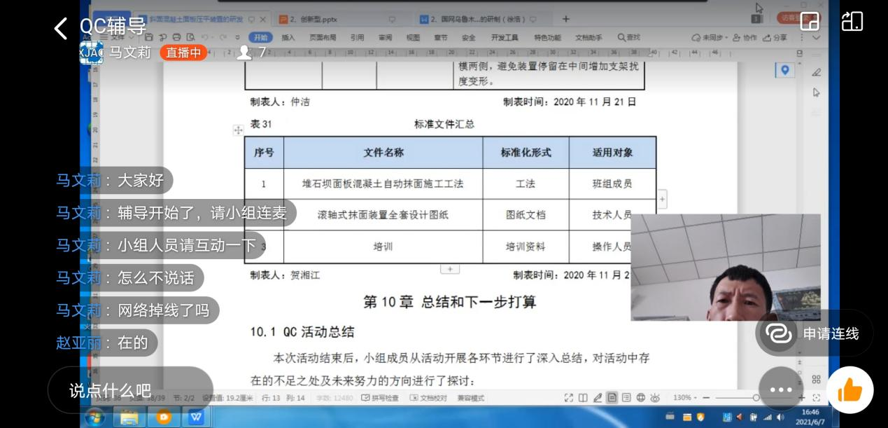Click the zoom slider in the status bar
The image size is (888, 428).
[x=756, y=398]
